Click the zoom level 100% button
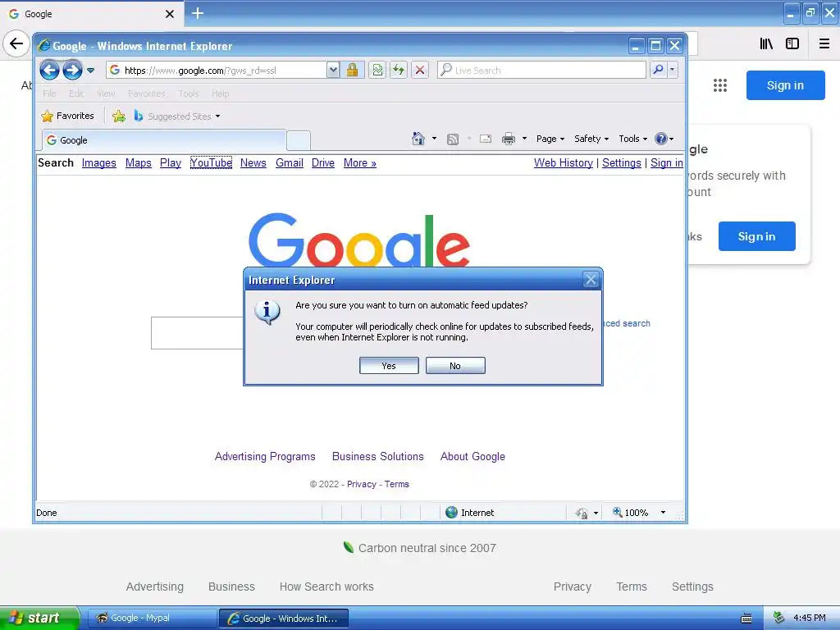The image size is (840, 630). pos(631,513)
